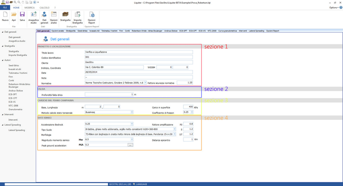The height and width of the screenshot is (186, 343).
Task: Collapse the Autori tree section in the sidebar
Action: tap(3, 60)
